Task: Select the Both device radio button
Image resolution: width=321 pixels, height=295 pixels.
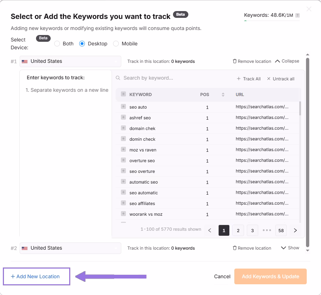Action: (x=57, y=44)
